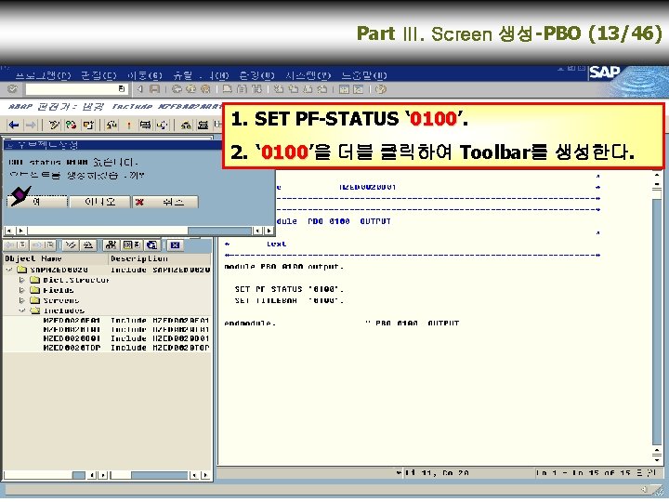Image resolution: width=669 pixels, height=502 pixels.
Task: Click the blue window icon in tree toolbar
Action: tap(151, 245)
